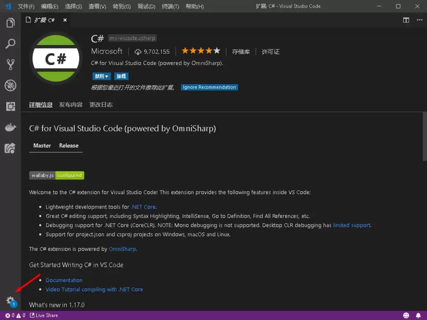Open the More Actions ellipsis menu

click(x=420, y=20)
